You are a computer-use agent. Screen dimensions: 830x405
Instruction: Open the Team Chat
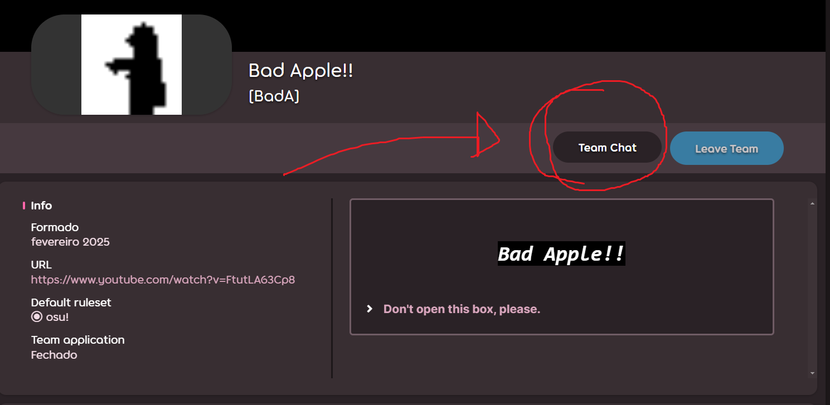click(x=607, y=148)
